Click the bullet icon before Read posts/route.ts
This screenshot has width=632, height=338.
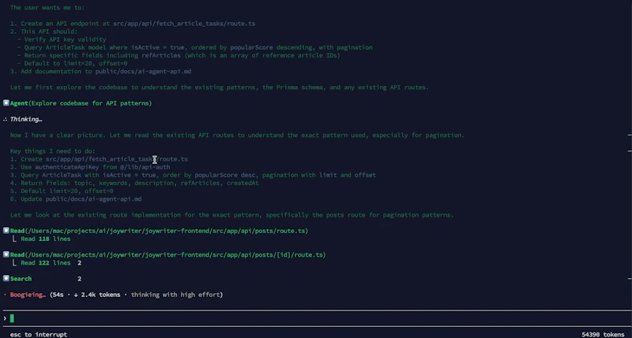tap(6, 231)
